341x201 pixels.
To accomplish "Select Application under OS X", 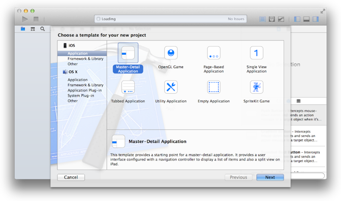I will coord(78,80).
